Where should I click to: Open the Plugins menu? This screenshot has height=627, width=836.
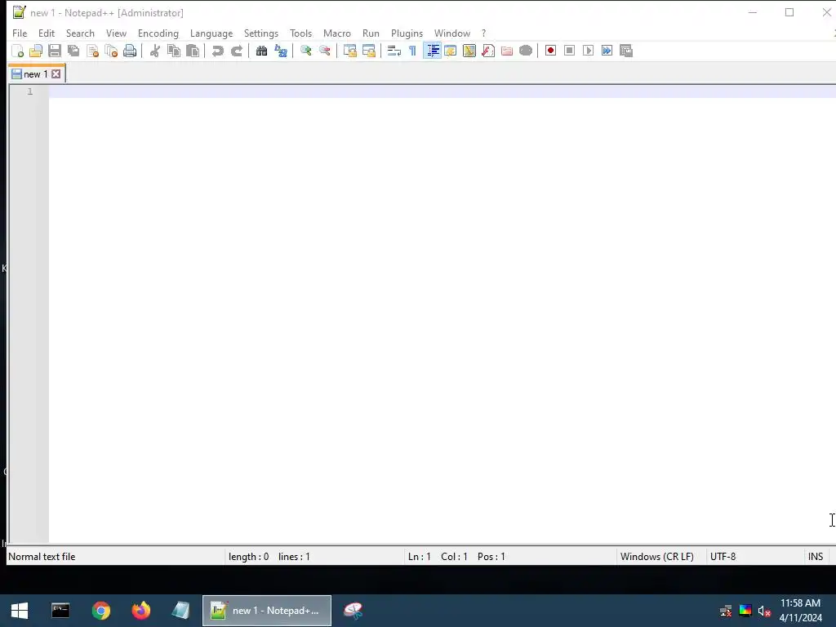407,33
